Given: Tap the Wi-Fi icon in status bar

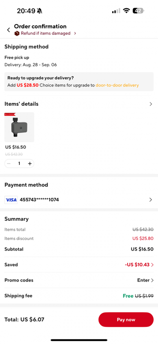Looking at the screenshot, I should pos(126,11).
